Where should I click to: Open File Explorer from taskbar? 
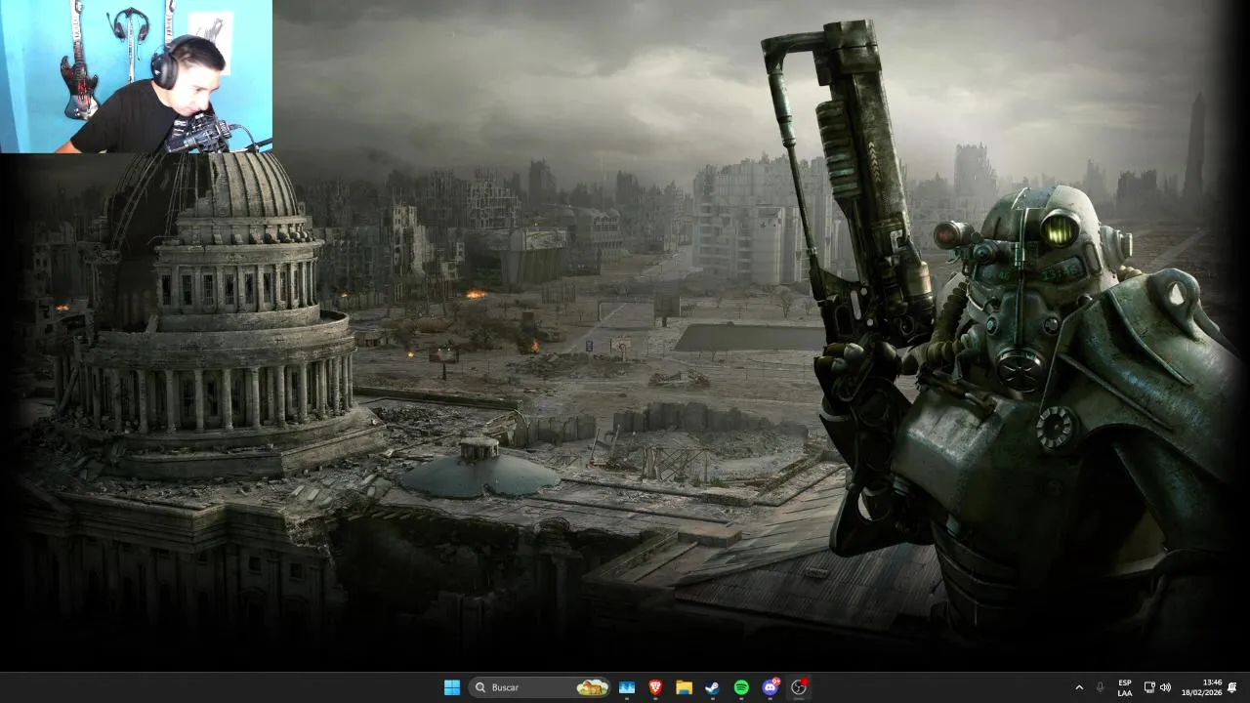[x=684, y=687]
